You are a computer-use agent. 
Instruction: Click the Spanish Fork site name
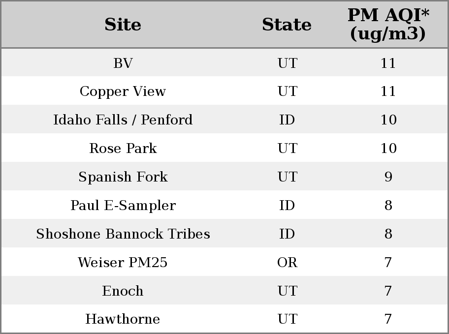click(123, 177)
